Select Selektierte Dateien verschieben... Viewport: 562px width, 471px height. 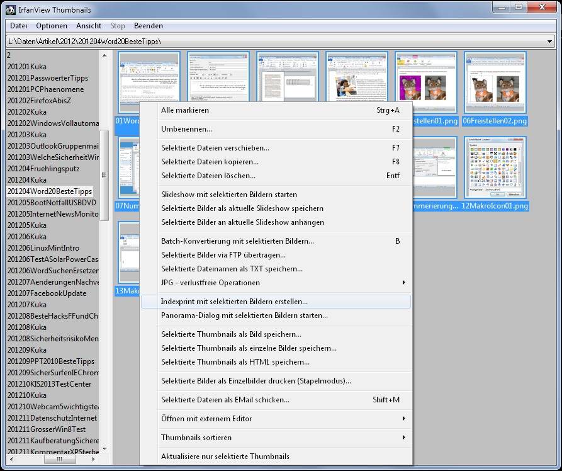point(276,148)
